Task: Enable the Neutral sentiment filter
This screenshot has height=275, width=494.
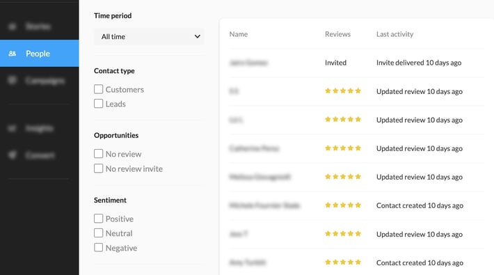Action: (98, 233)
